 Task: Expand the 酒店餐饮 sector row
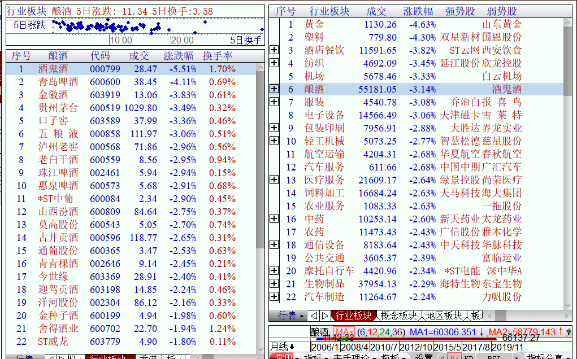[274, 50]
